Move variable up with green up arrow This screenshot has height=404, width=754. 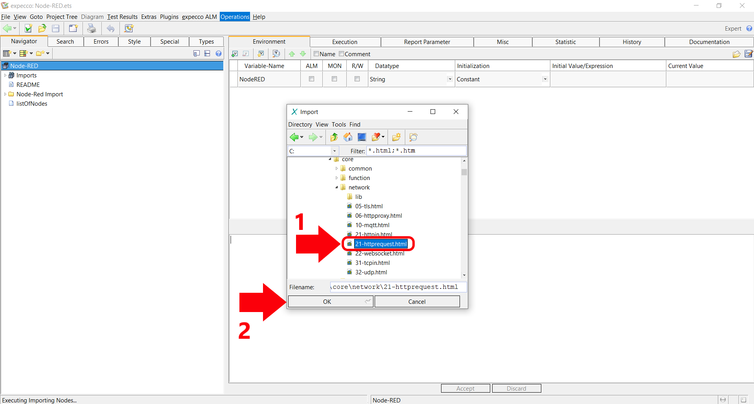292,54
